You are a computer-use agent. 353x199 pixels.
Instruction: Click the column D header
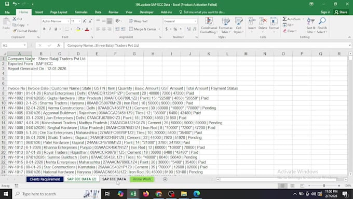pyautogui.click(x=78, y=54)
